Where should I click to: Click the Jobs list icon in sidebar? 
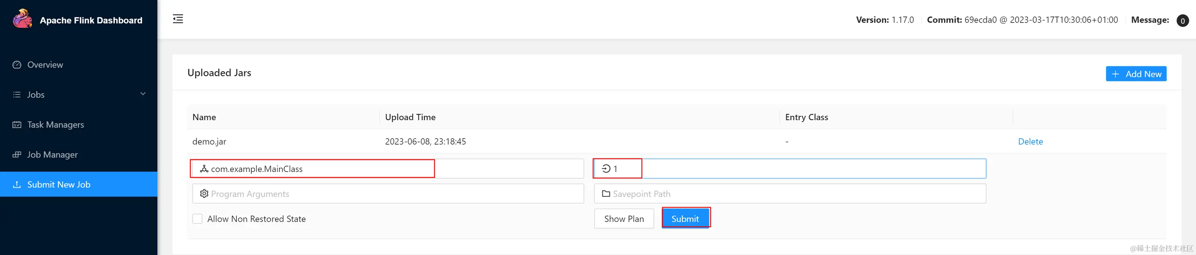(x=17, y=94)
